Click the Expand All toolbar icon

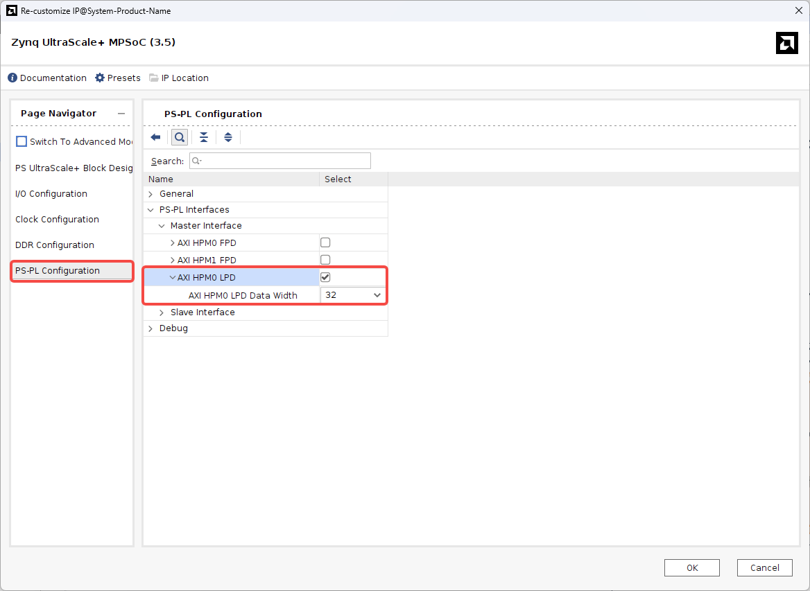click(228, 137)
